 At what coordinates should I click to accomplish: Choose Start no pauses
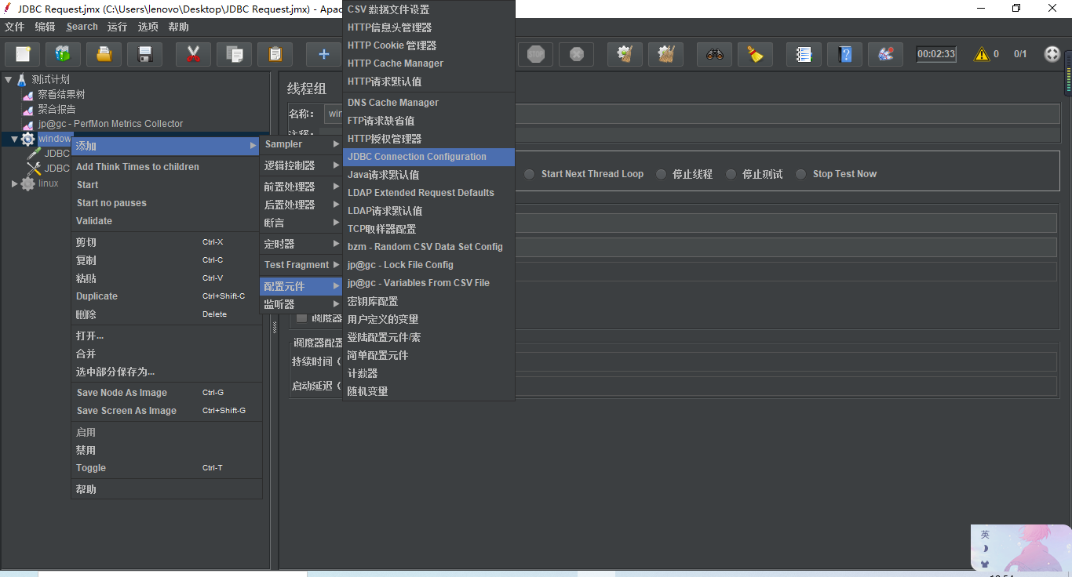coord(166,203)
